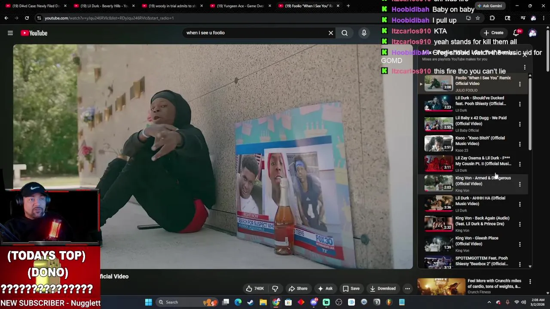
Task: Dislike the video with thumbs down
Action: tap(275, 288)
